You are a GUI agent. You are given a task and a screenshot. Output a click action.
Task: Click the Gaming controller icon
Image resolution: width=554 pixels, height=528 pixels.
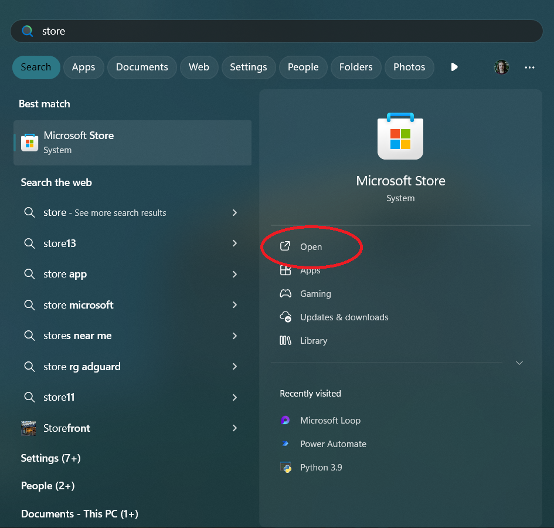(286, 293)
